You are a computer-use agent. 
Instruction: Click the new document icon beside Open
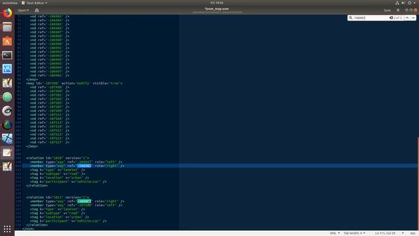[x=37, y=10]
